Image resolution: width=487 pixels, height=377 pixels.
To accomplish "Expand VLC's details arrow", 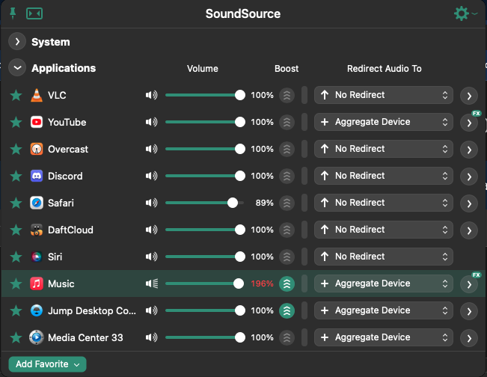I will [x=469, y=96].
